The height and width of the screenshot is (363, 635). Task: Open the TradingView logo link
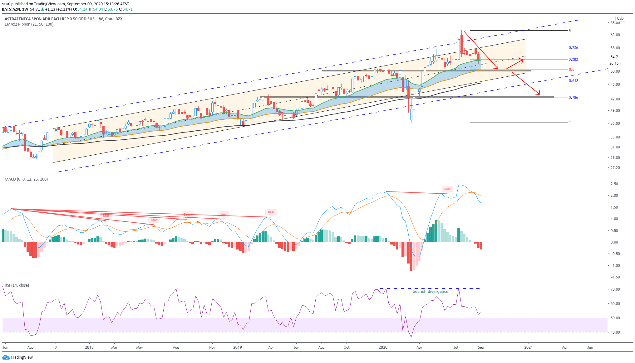(17, 357)
